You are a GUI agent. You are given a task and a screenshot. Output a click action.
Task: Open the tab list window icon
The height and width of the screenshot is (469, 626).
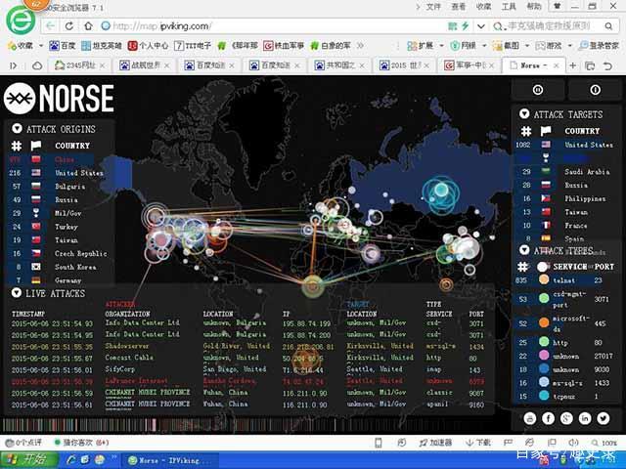click(590, 65)
